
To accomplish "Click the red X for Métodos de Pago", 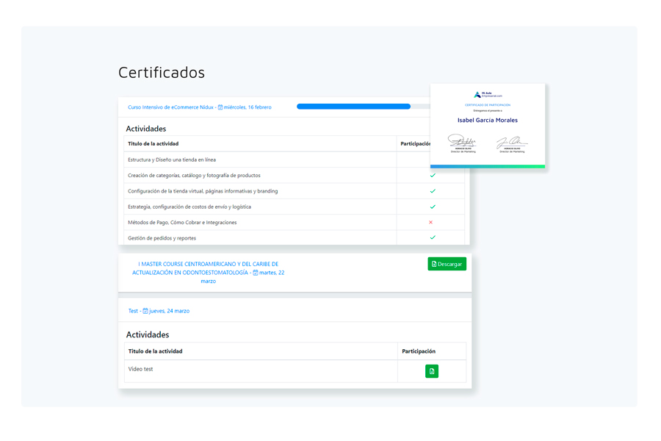I will pos(433,222).
